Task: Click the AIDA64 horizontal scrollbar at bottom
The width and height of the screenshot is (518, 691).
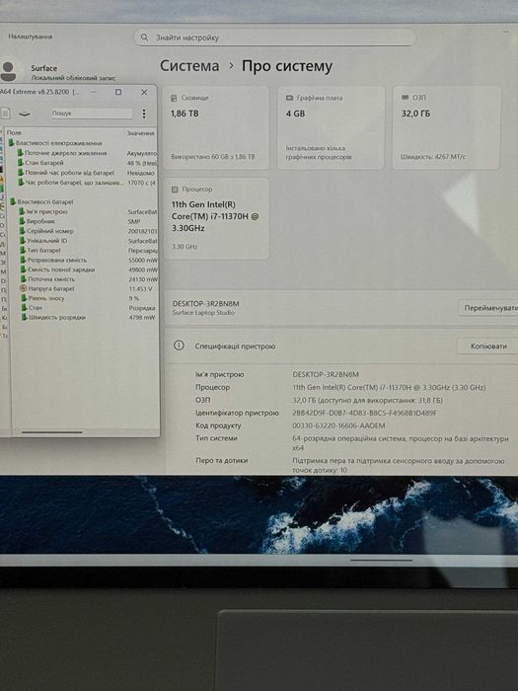Action: (52, 432)
